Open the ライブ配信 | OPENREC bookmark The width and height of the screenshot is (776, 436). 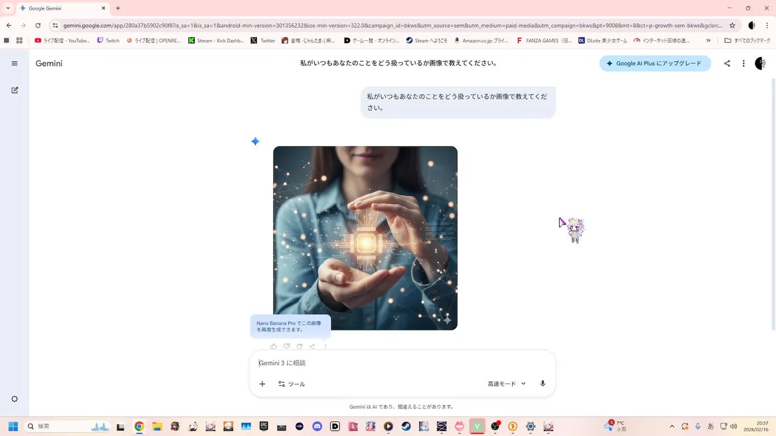(154, 41)
